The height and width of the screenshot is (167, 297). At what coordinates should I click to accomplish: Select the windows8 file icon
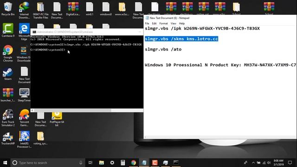pos(106,9)
